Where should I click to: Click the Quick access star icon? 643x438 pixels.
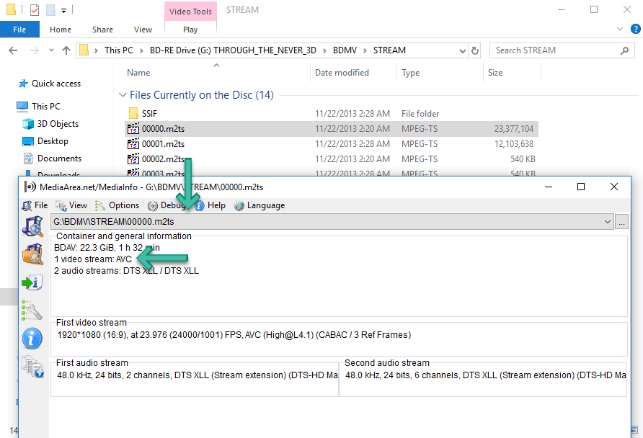pyautogui.click(x=23, y=84)
